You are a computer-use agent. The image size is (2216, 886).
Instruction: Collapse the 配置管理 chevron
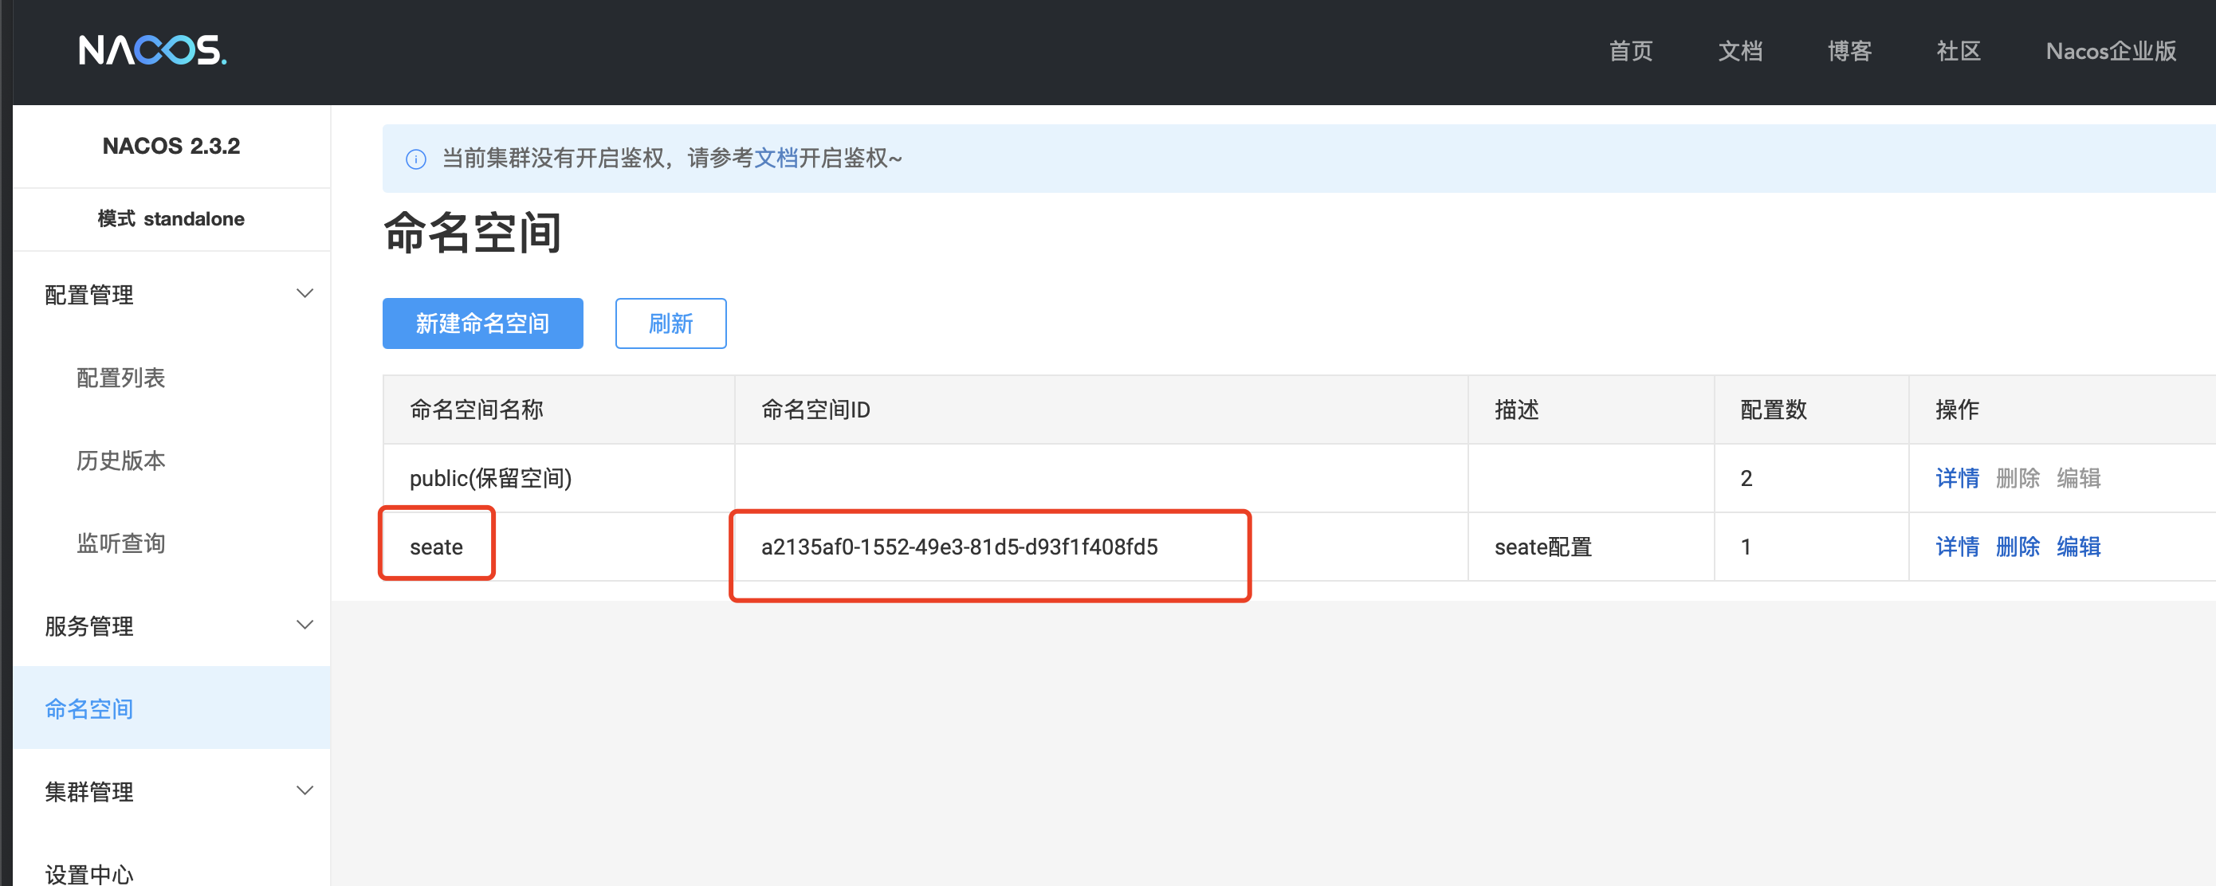tap(305, 293)
